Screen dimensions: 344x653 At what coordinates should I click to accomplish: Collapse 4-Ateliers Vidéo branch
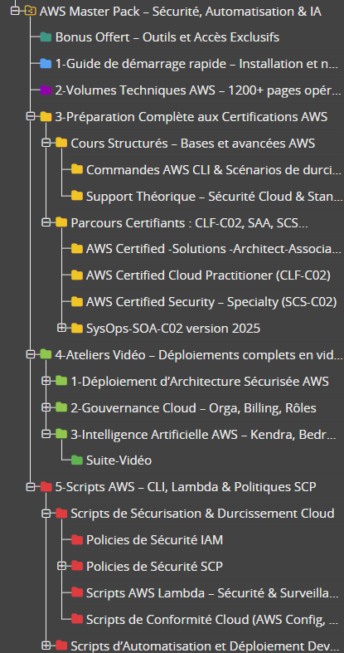click(x=31, y=354)
